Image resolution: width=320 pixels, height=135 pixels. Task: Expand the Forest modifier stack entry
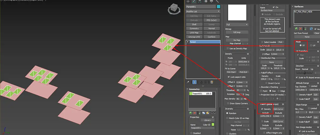(x=188, y=42)
